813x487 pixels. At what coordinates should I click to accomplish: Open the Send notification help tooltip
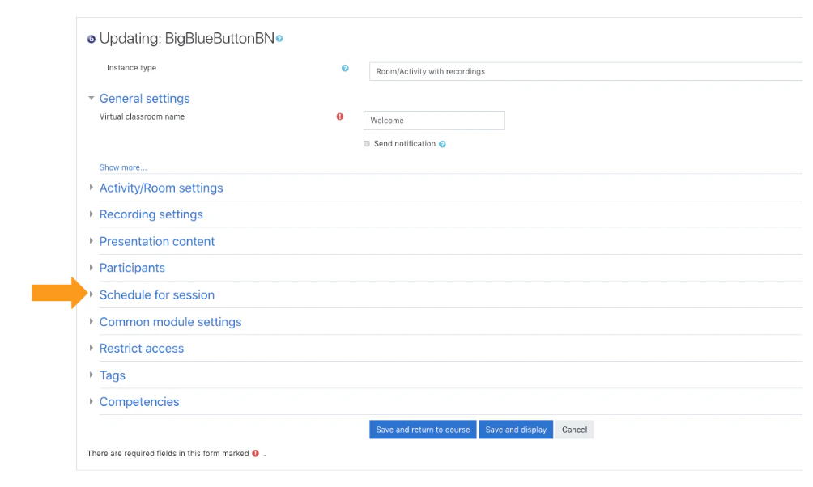coord(441,143)
